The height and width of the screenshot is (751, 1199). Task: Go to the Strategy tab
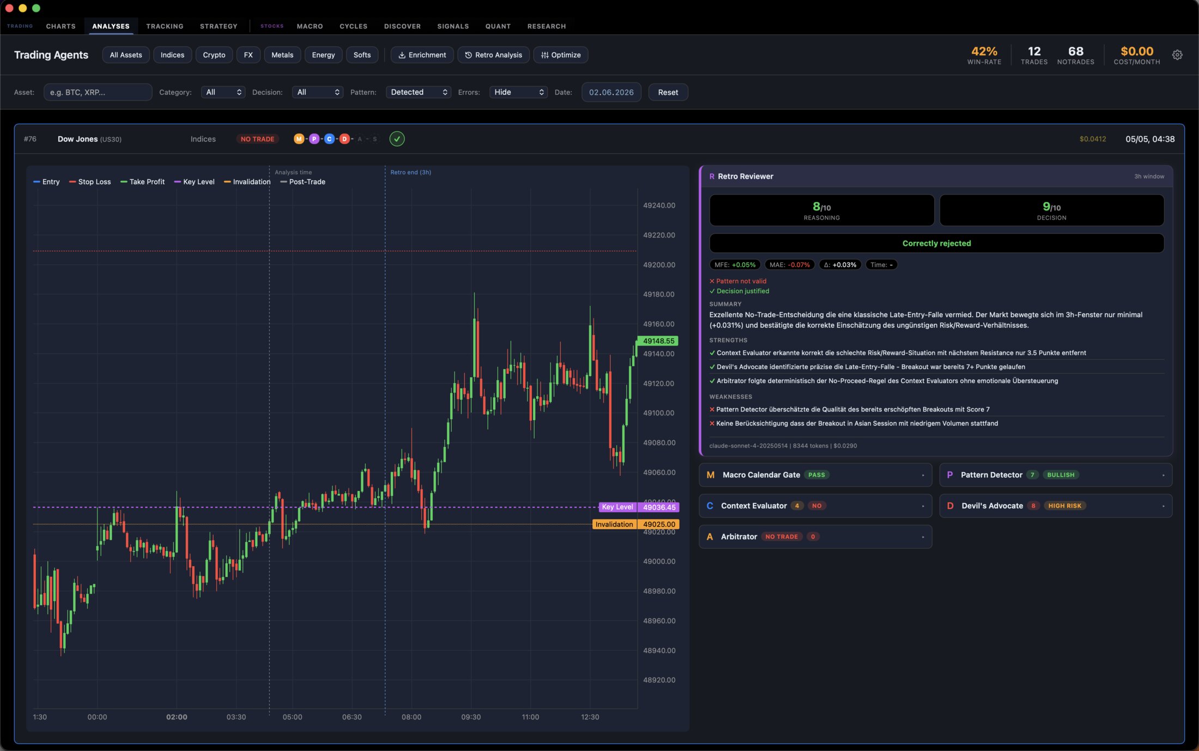[219, 26]
